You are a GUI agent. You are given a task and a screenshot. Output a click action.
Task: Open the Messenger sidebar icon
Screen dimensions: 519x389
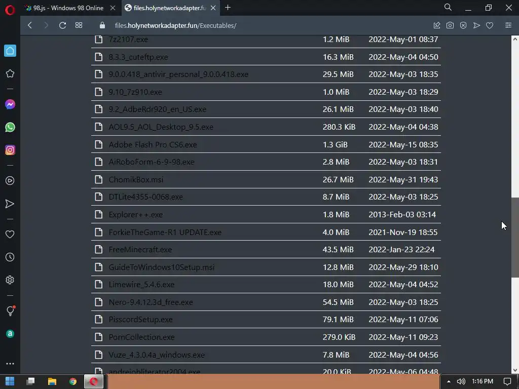(x=10, y=104)
